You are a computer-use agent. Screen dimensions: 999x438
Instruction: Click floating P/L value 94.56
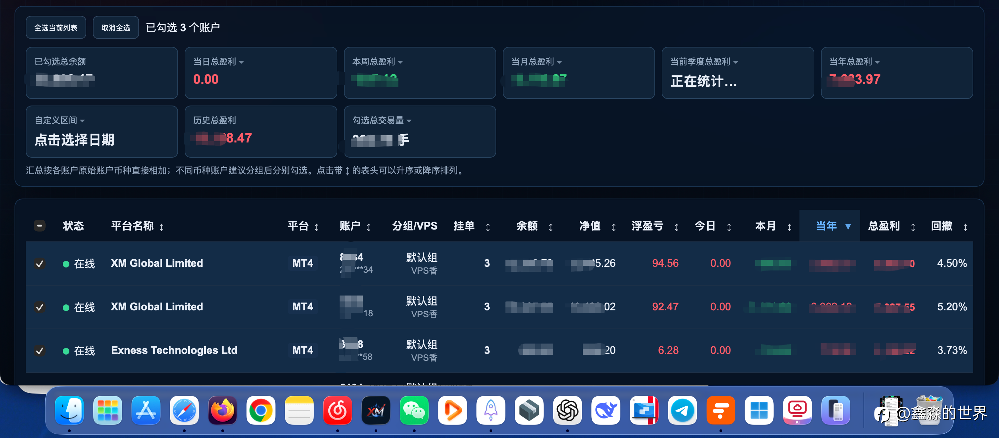[665, 263]
